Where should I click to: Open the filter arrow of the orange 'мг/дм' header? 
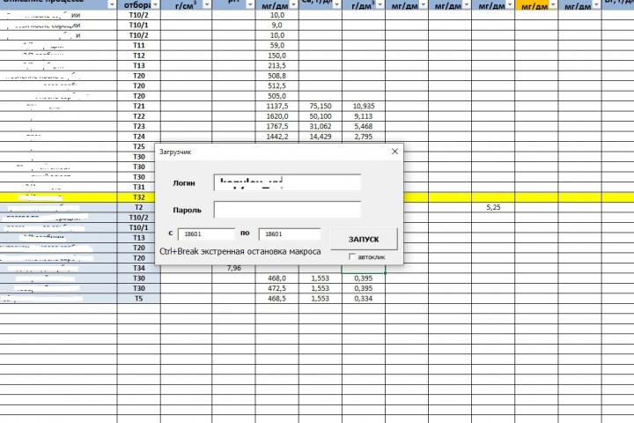point(553,5)
